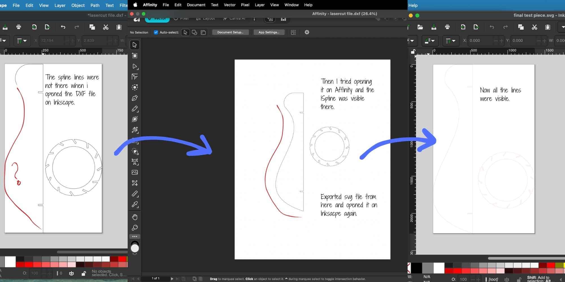565x282 pixels.
Task: Select the Place Image tool in Affinity
Action: (135, 172)
